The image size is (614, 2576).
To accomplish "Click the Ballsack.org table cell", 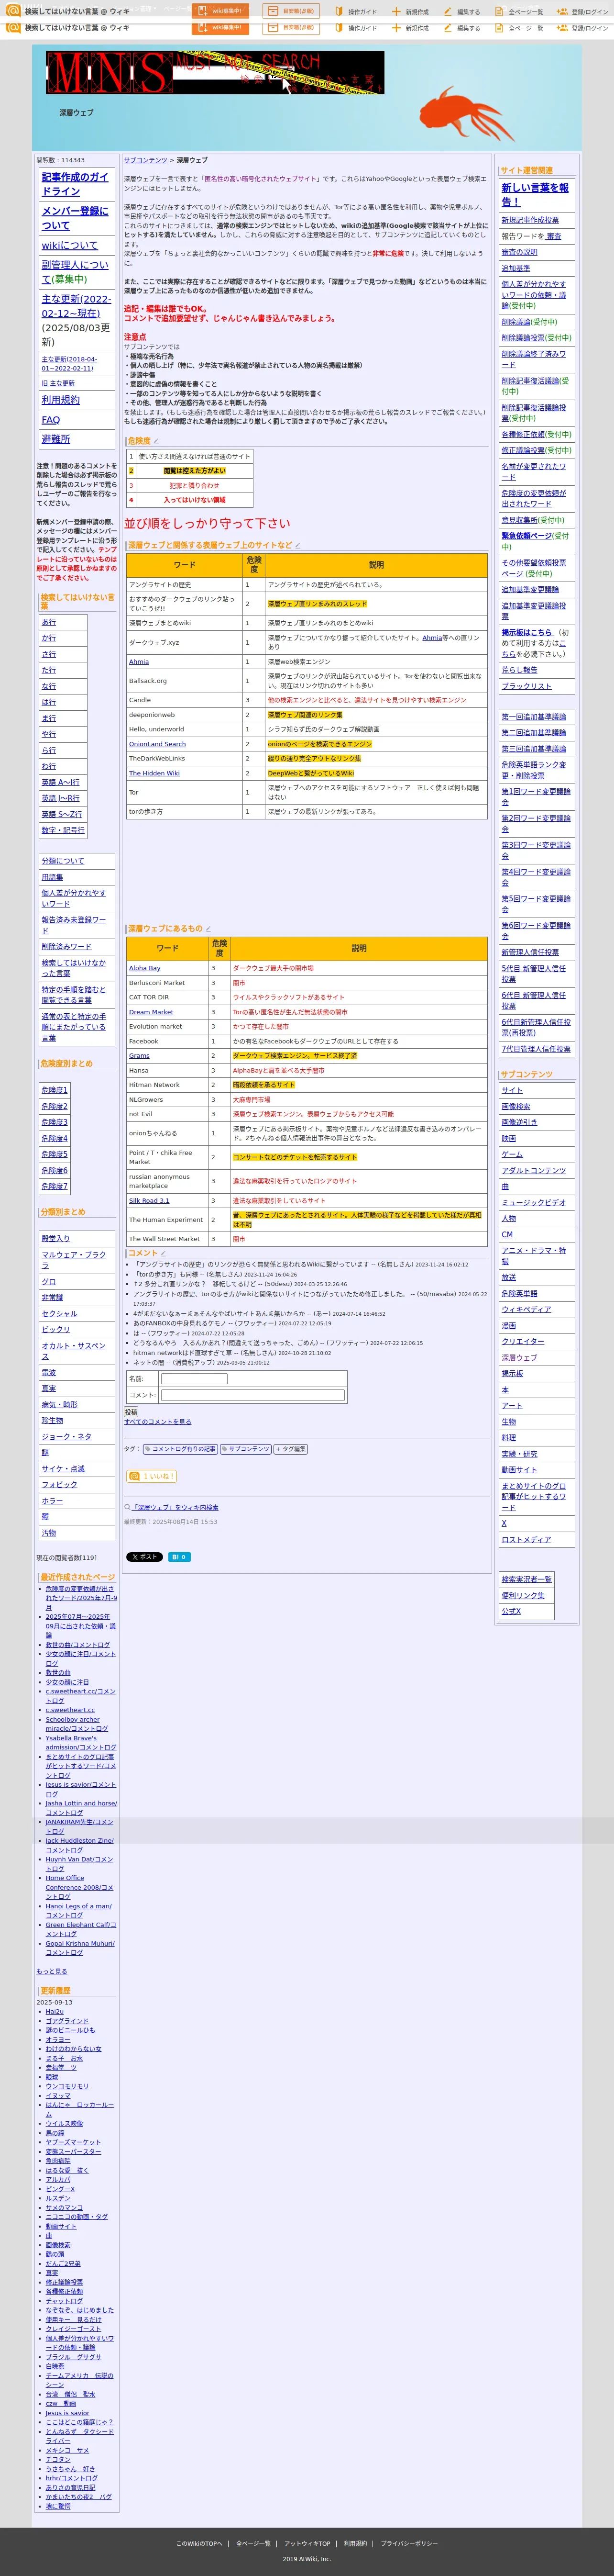I will click(x=185, y=681).
